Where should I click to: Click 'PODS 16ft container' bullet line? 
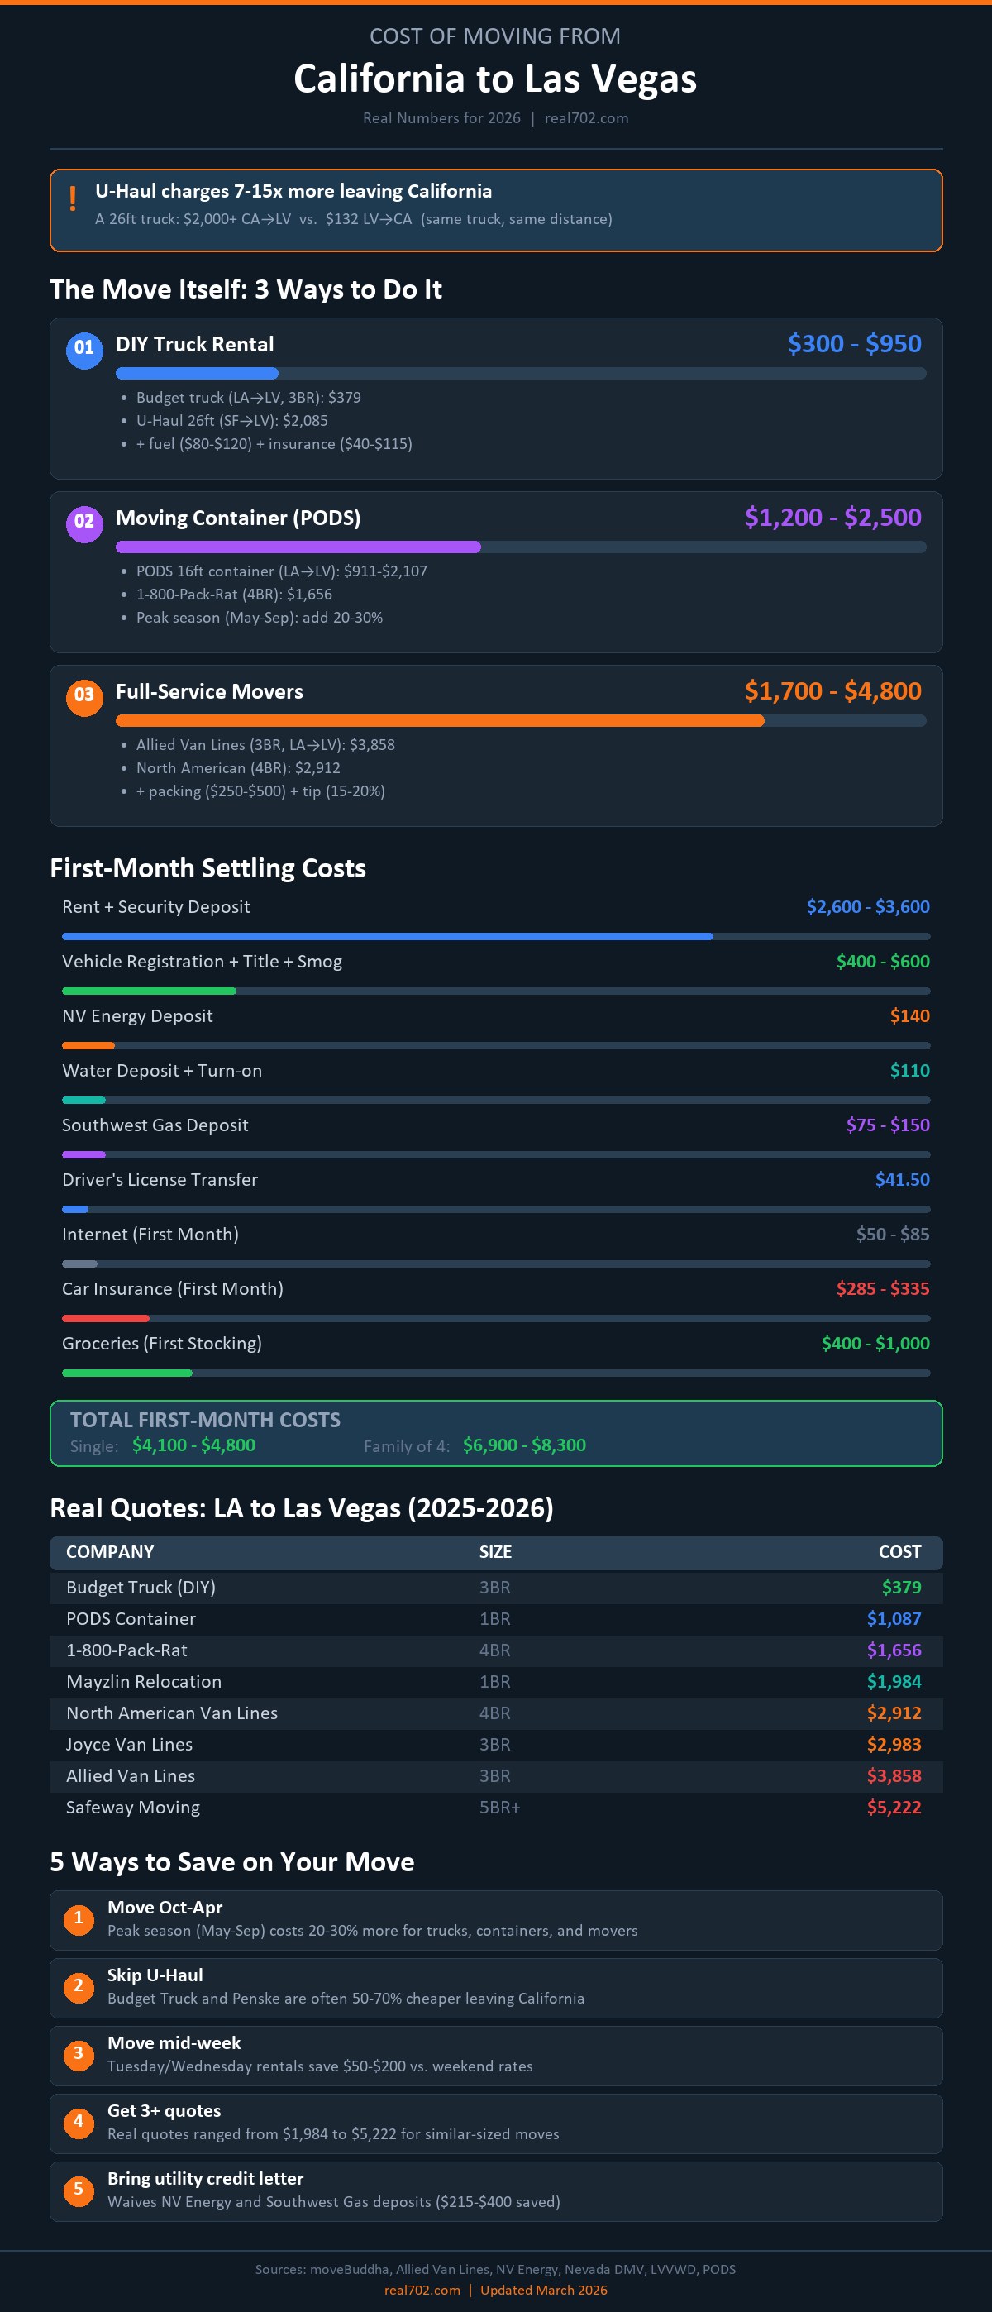(x=282, y=571)
